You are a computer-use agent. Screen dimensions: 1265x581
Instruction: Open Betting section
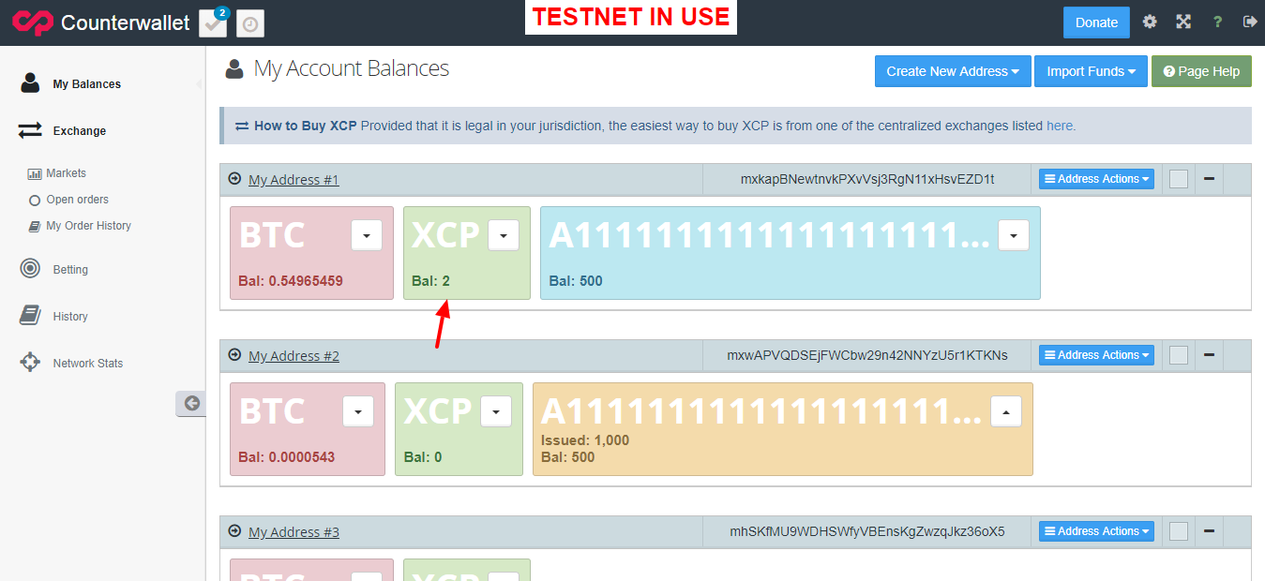tap(70, 270)
